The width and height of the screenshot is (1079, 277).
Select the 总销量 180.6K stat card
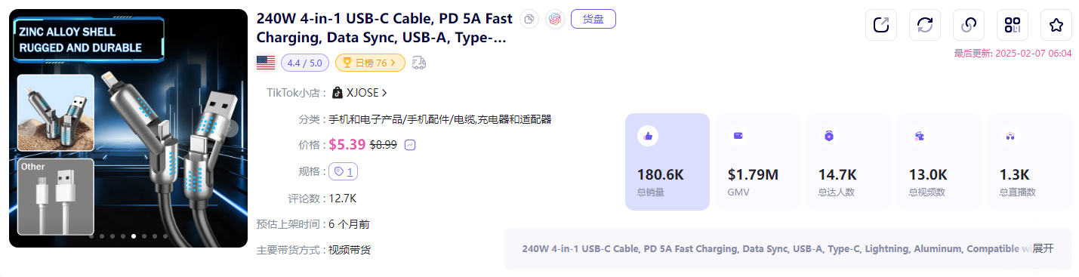click(667, 162)
